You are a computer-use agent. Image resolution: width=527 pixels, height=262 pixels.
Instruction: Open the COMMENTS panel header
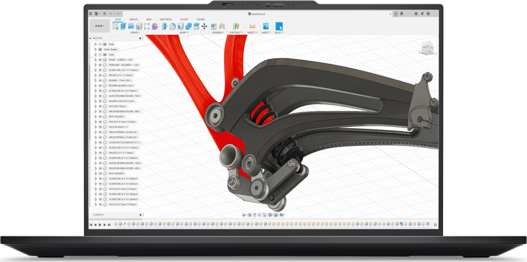pos(116,215)
